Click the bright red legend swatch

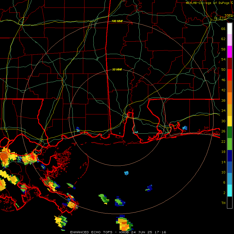(230, 75)
